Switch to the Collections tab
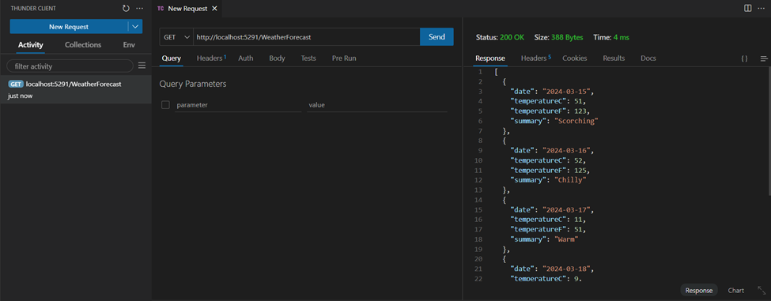This screenshot has height=301, width=771. 83,45
